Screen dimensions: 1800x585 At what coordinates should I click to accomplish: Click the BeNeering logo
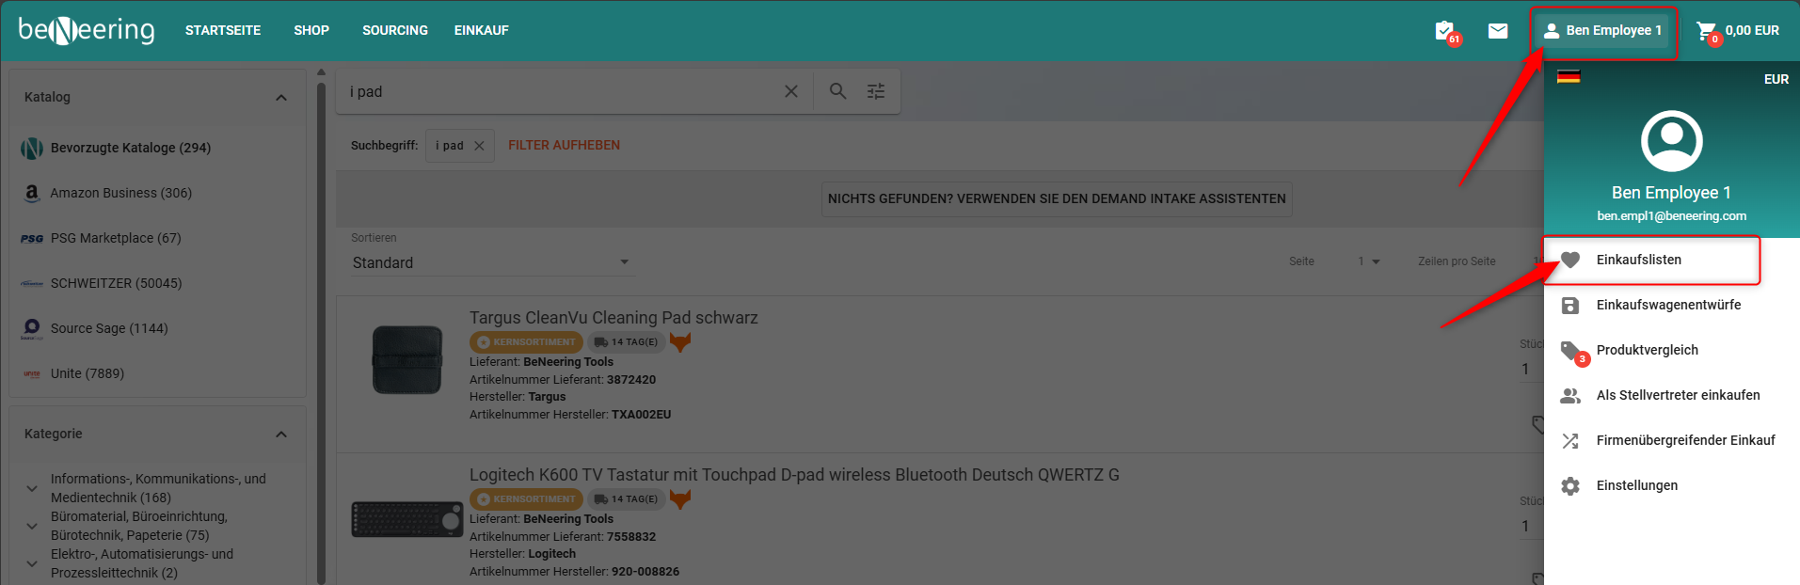coord(87,30)
